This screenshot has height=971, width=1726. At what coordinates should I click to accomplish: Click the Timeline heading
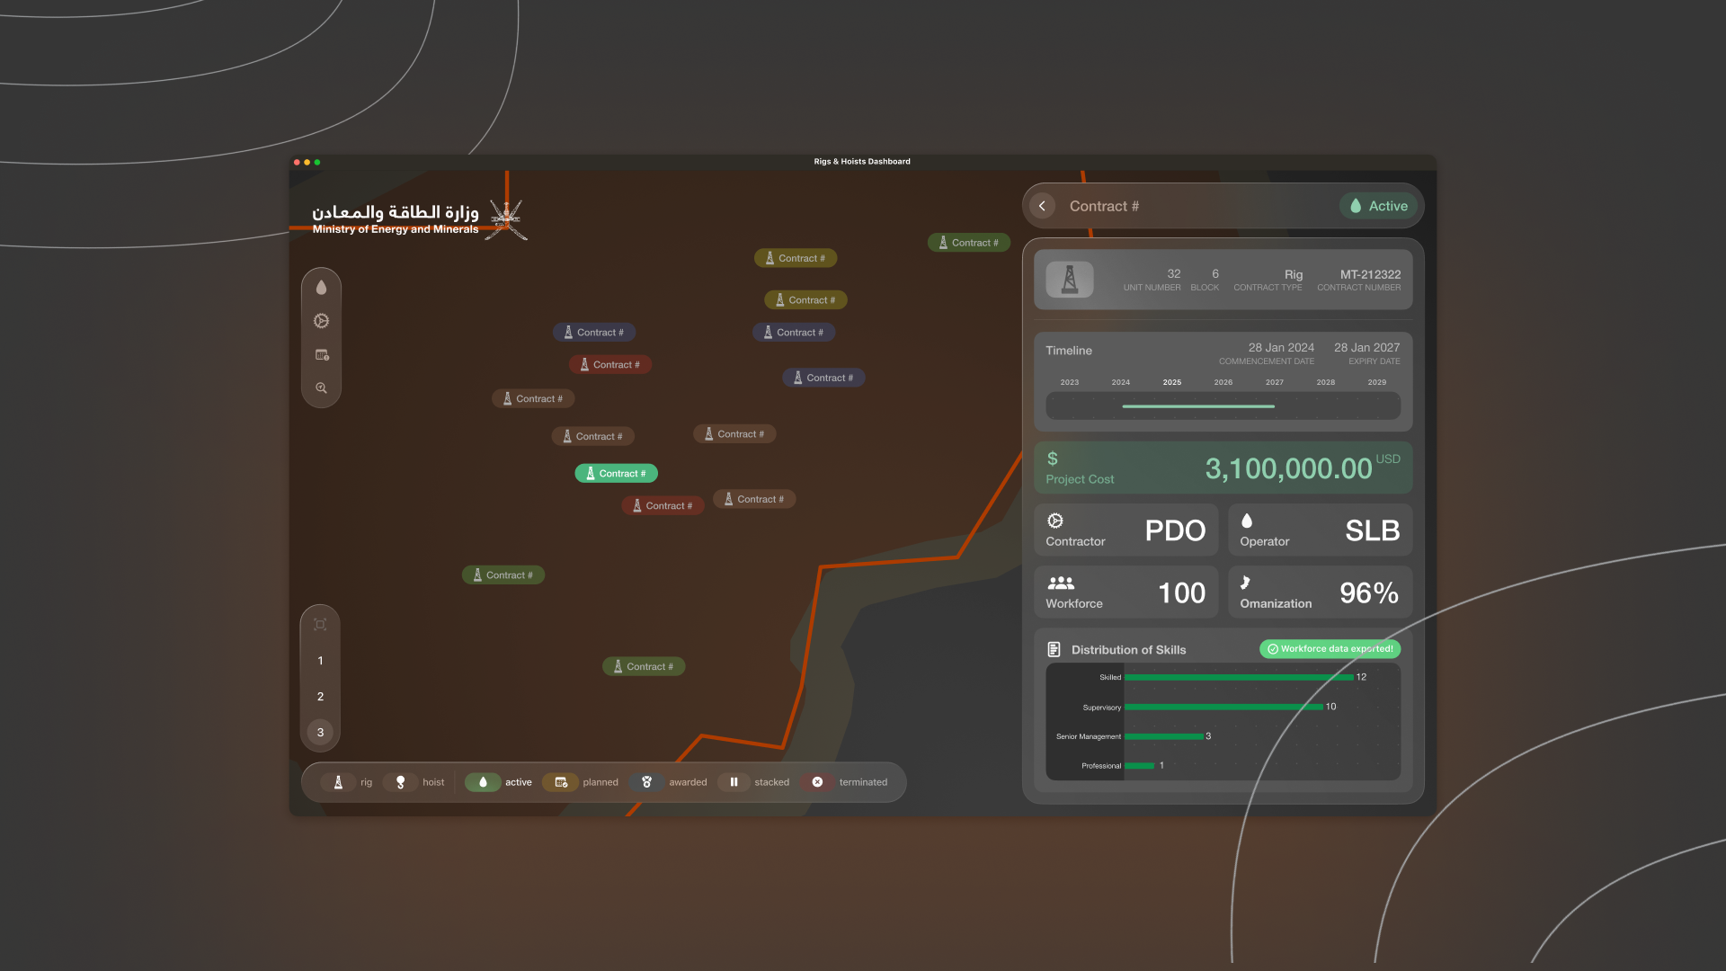(x=1069, y=351)
